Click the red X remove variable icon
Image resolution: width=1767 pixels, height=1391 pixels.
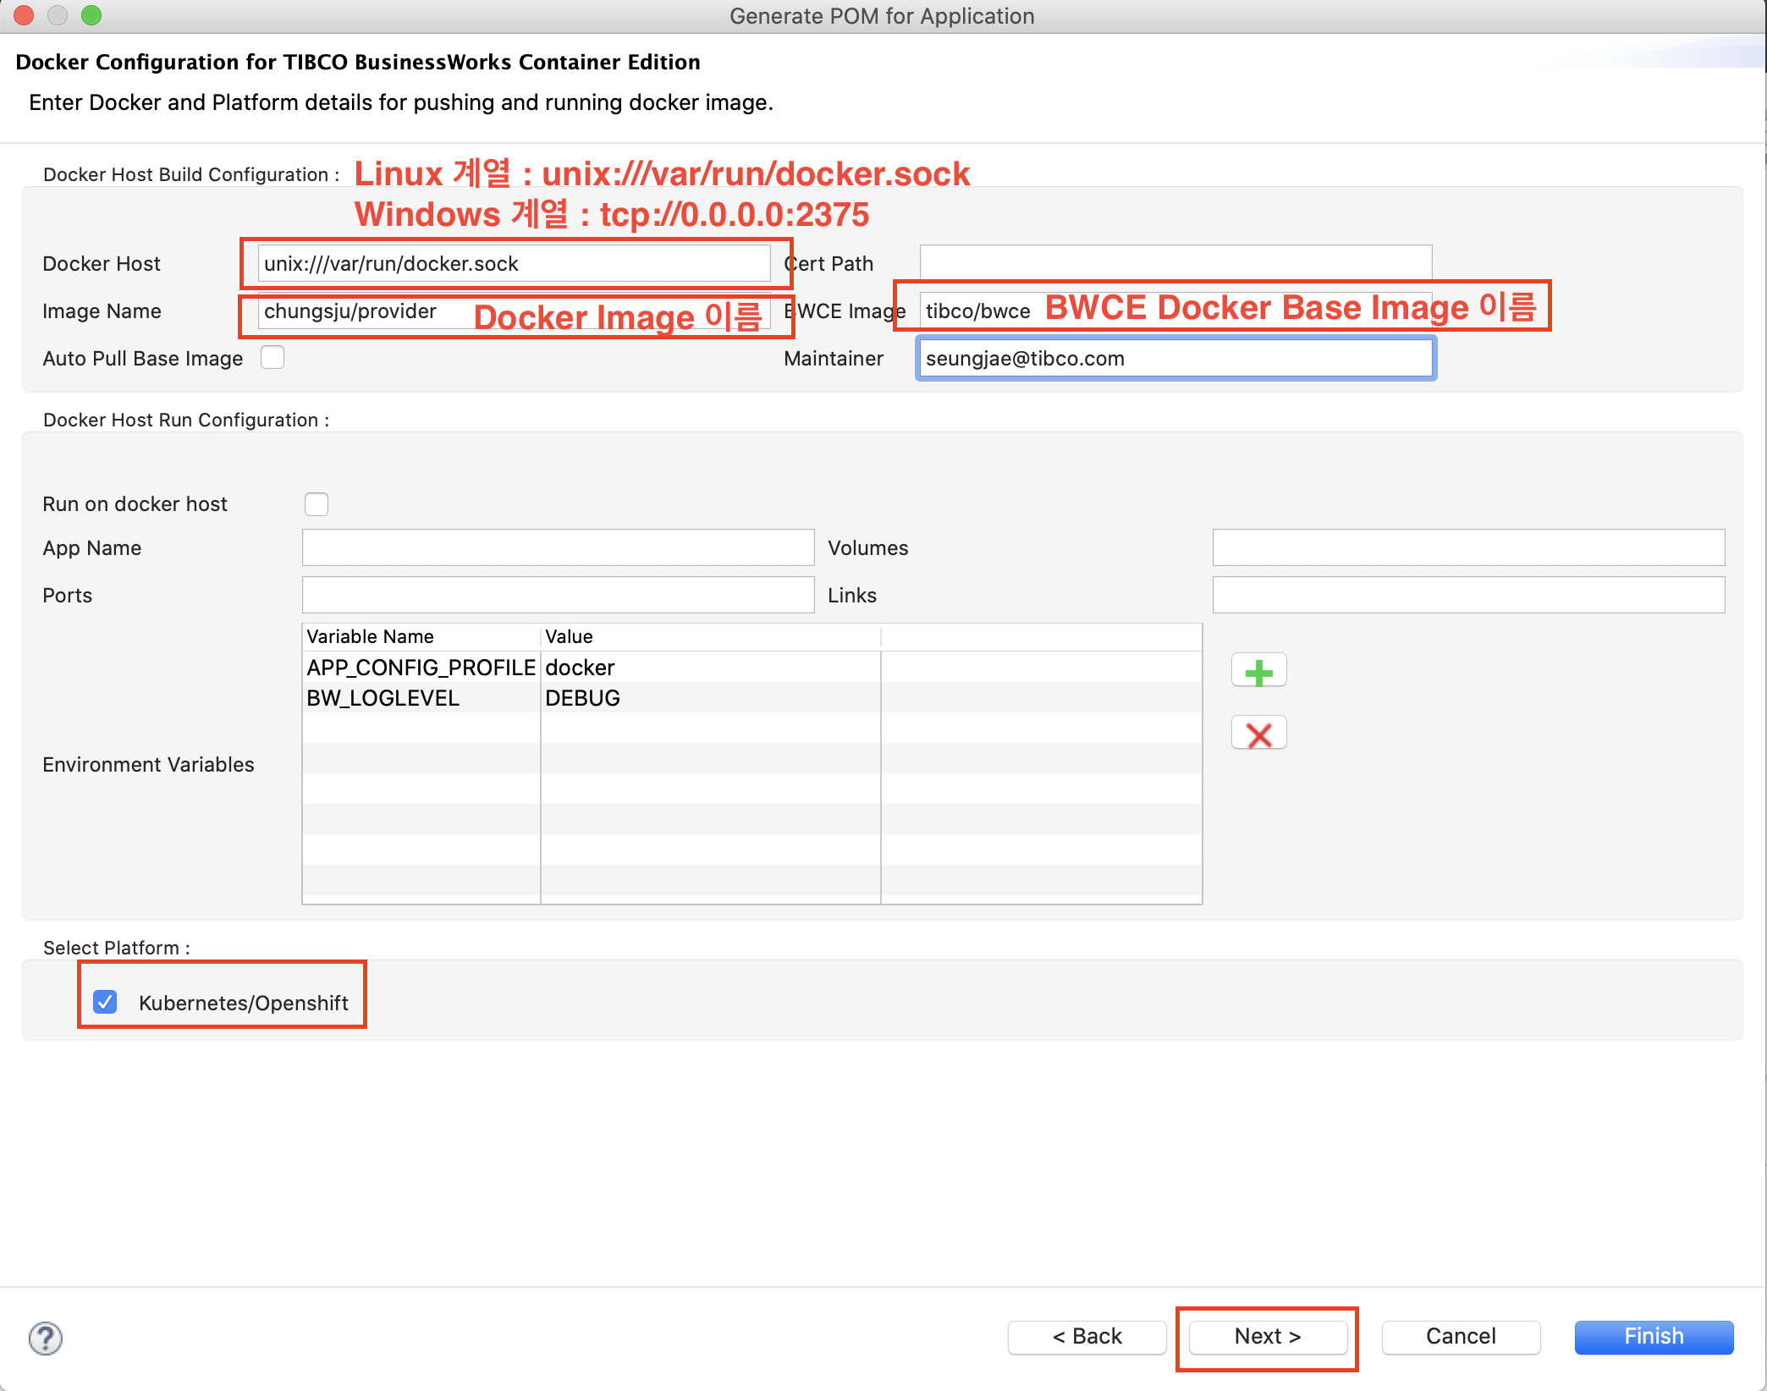(x=1258, y=734)
